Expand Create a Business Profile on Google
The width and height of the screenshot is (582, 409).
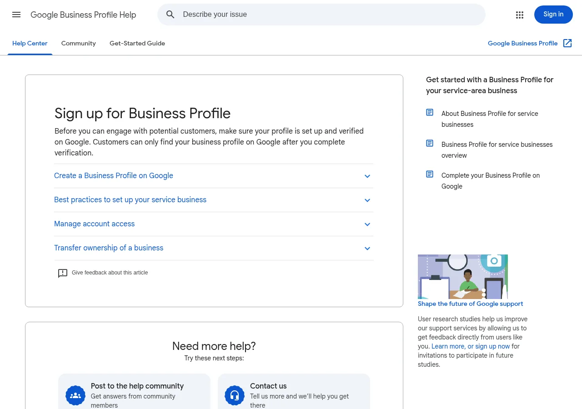click(x=214, y=176)
